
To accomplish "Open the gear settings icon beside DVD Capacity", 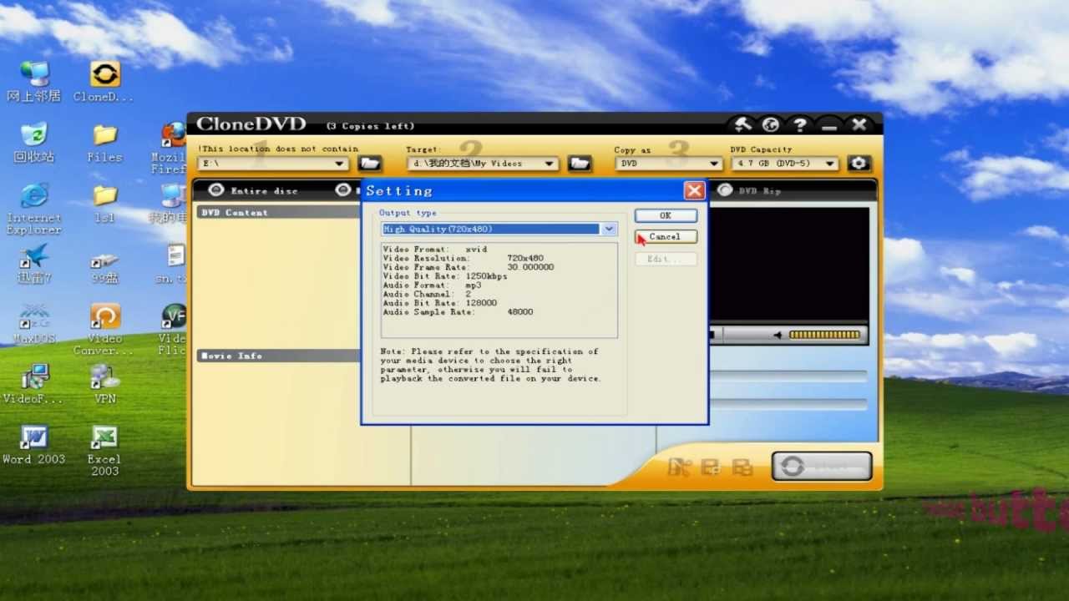I will [x=859, y=164].
